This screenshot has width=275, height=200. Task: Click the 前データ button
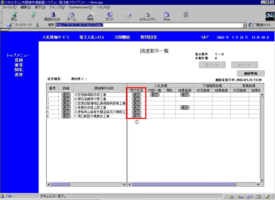coord(212,65)
